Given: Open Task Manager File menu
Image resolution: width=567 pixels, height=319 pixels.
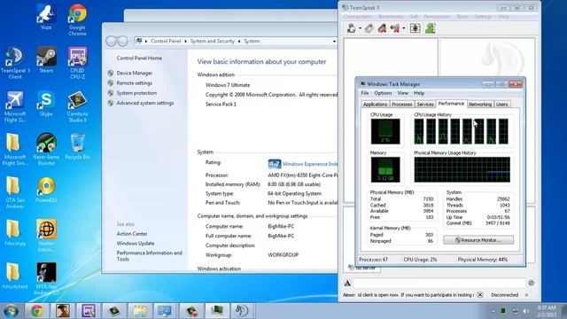Looking at the screenshot, I should pyautogui.click(x=365, y=93).
